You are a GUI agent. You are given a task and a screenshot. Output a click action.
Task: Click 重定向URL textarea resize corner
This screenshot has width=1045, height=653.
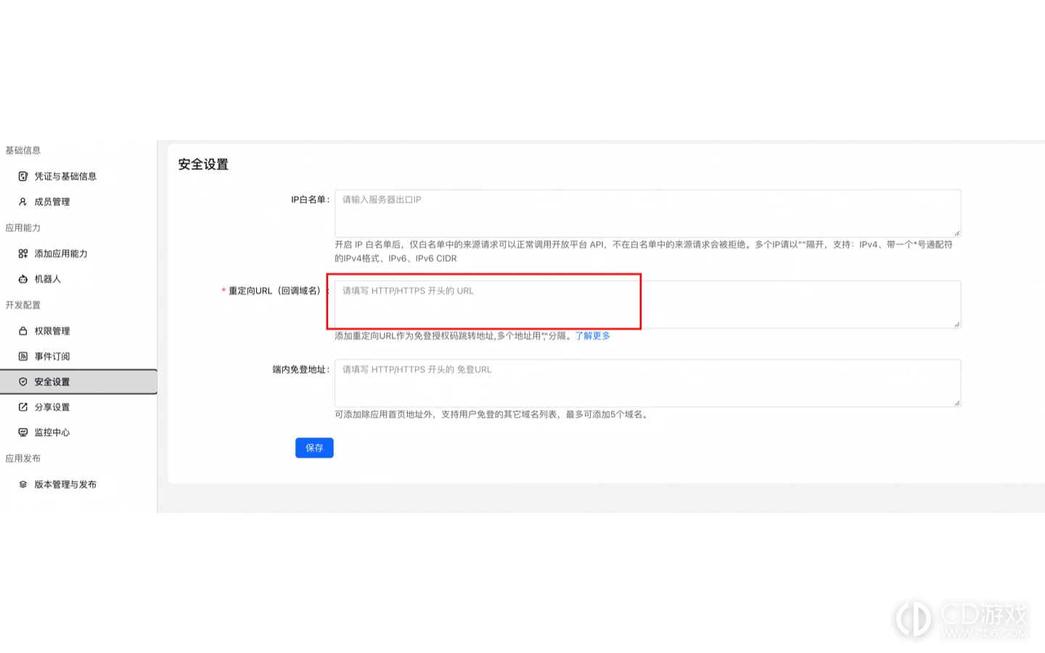click(956, 324)
